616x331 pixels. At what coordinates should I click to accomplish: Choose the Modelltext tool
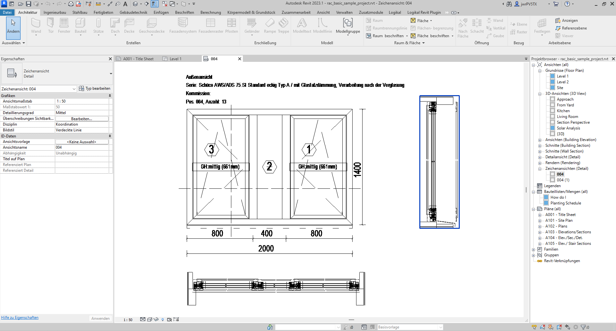click(x=302, y=26)
